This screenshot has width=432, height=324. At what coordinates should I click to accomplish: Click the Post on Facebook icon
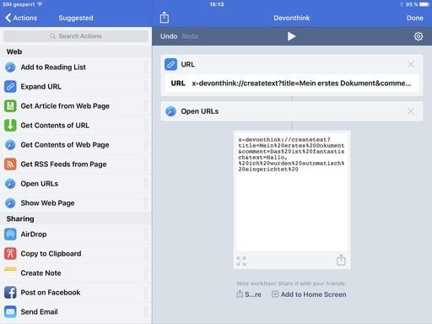pyautogui.click(x=10, y=292)
